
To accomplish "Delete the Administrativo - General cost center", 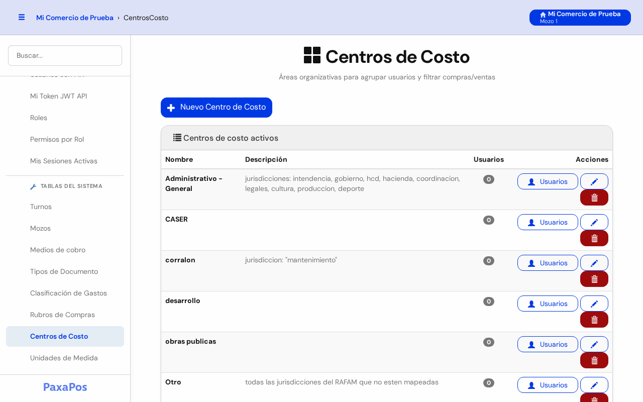I will pyautogui.click(x=594, y=197).
